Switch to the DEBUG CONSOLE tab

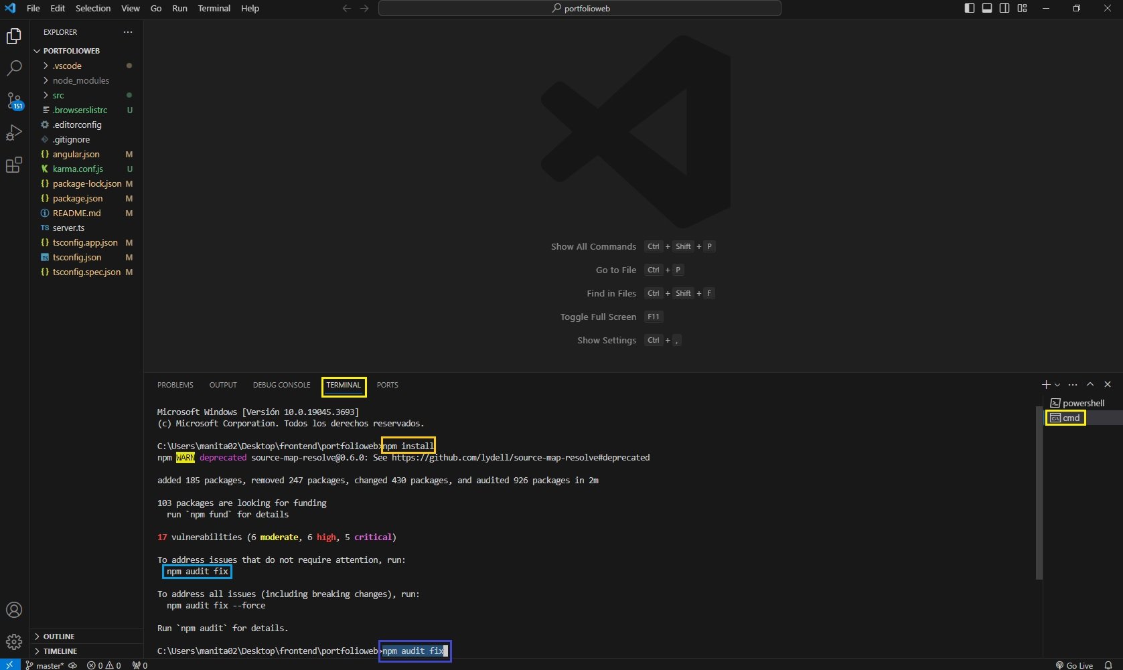[x=282, y=385]
